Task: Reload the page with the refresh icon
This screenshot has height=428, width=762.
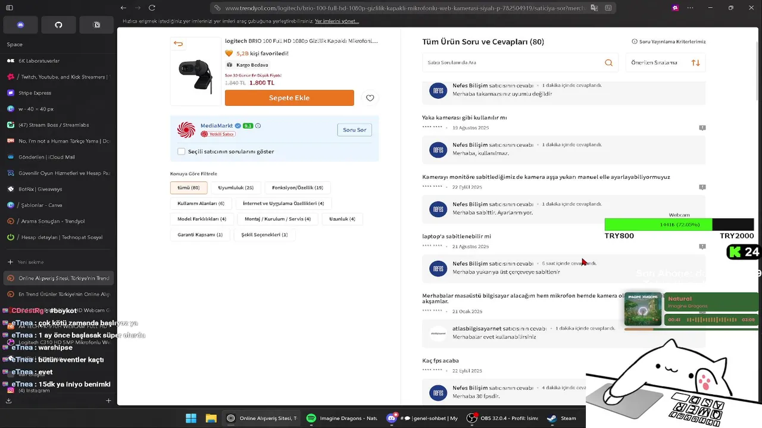Action: coord(152,8)
